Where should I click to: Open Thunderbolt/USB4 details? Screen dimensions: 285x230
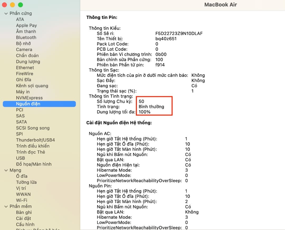coord(35,140)
